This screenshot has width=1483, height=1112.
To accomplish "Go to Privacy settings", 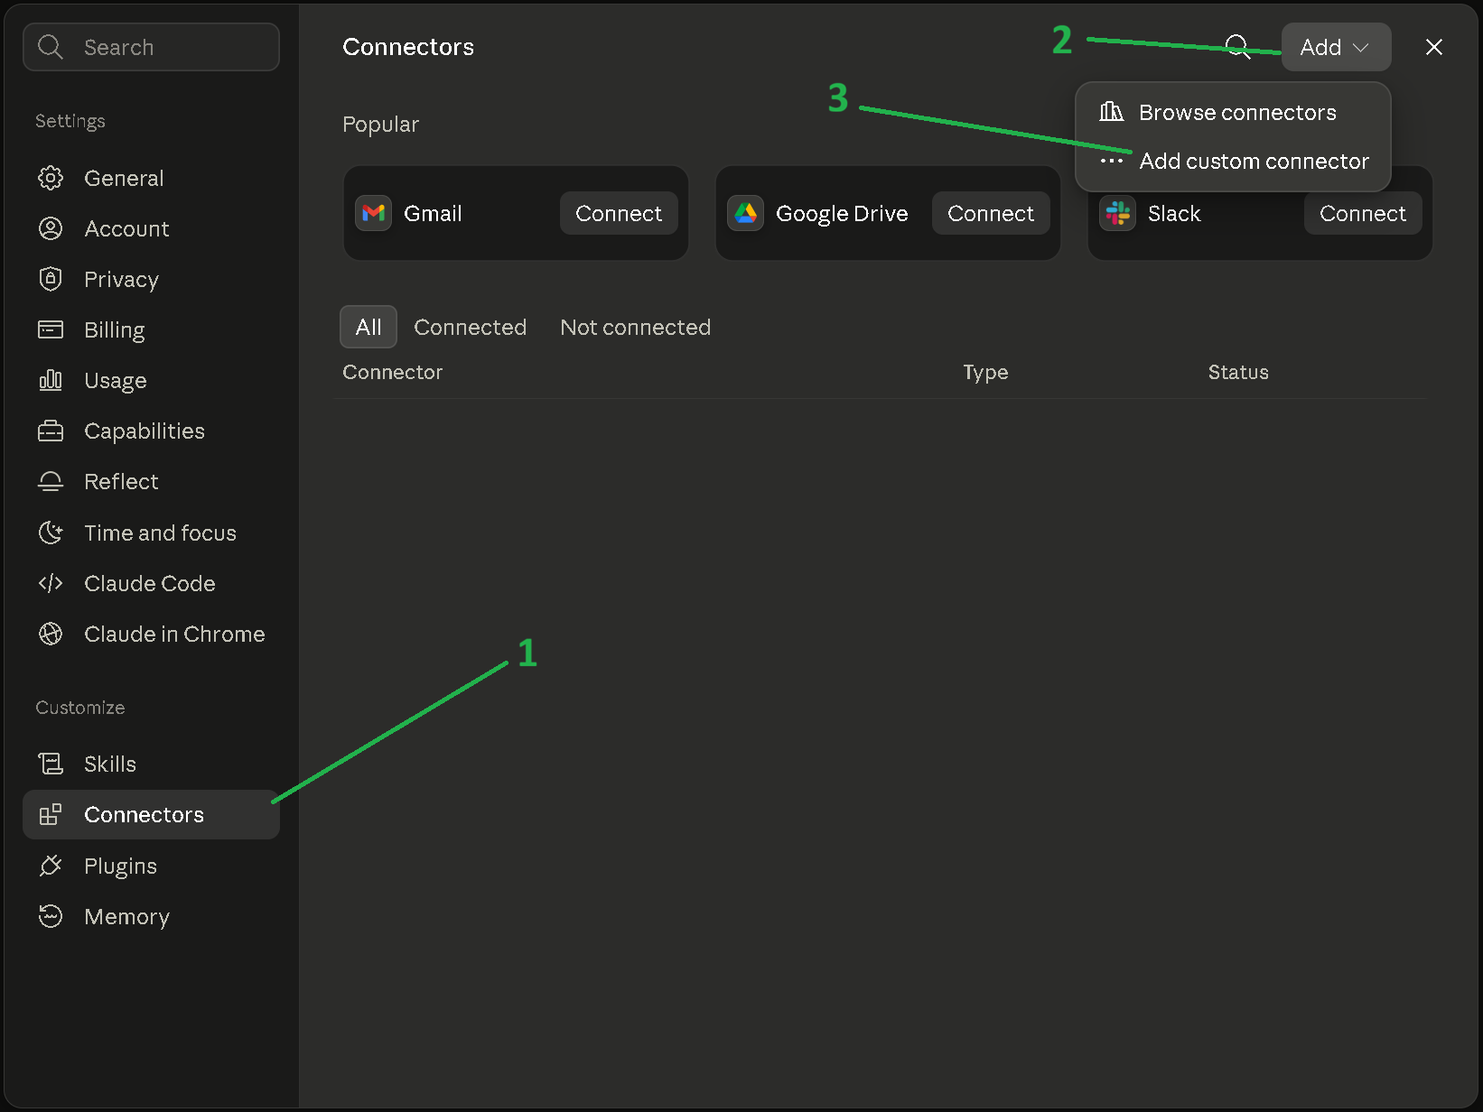I will click(151, 279).
